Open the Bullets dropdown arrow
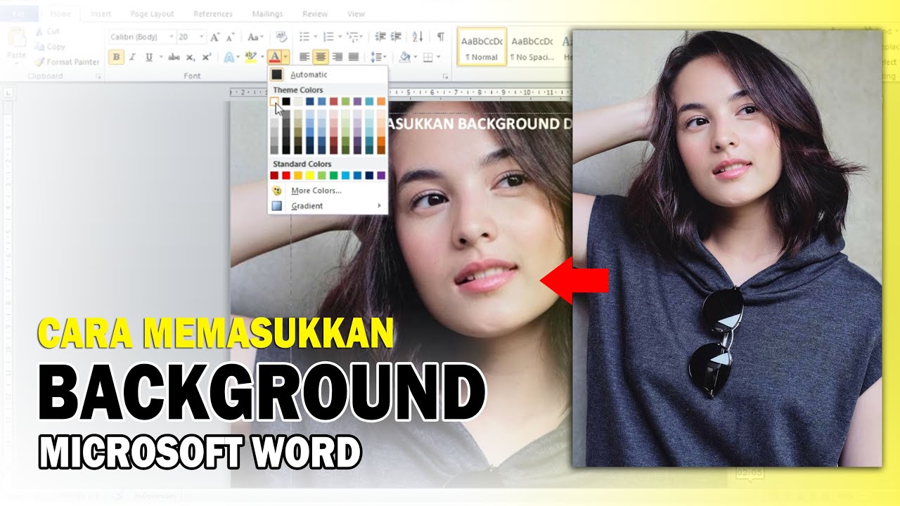 [314, 37]
